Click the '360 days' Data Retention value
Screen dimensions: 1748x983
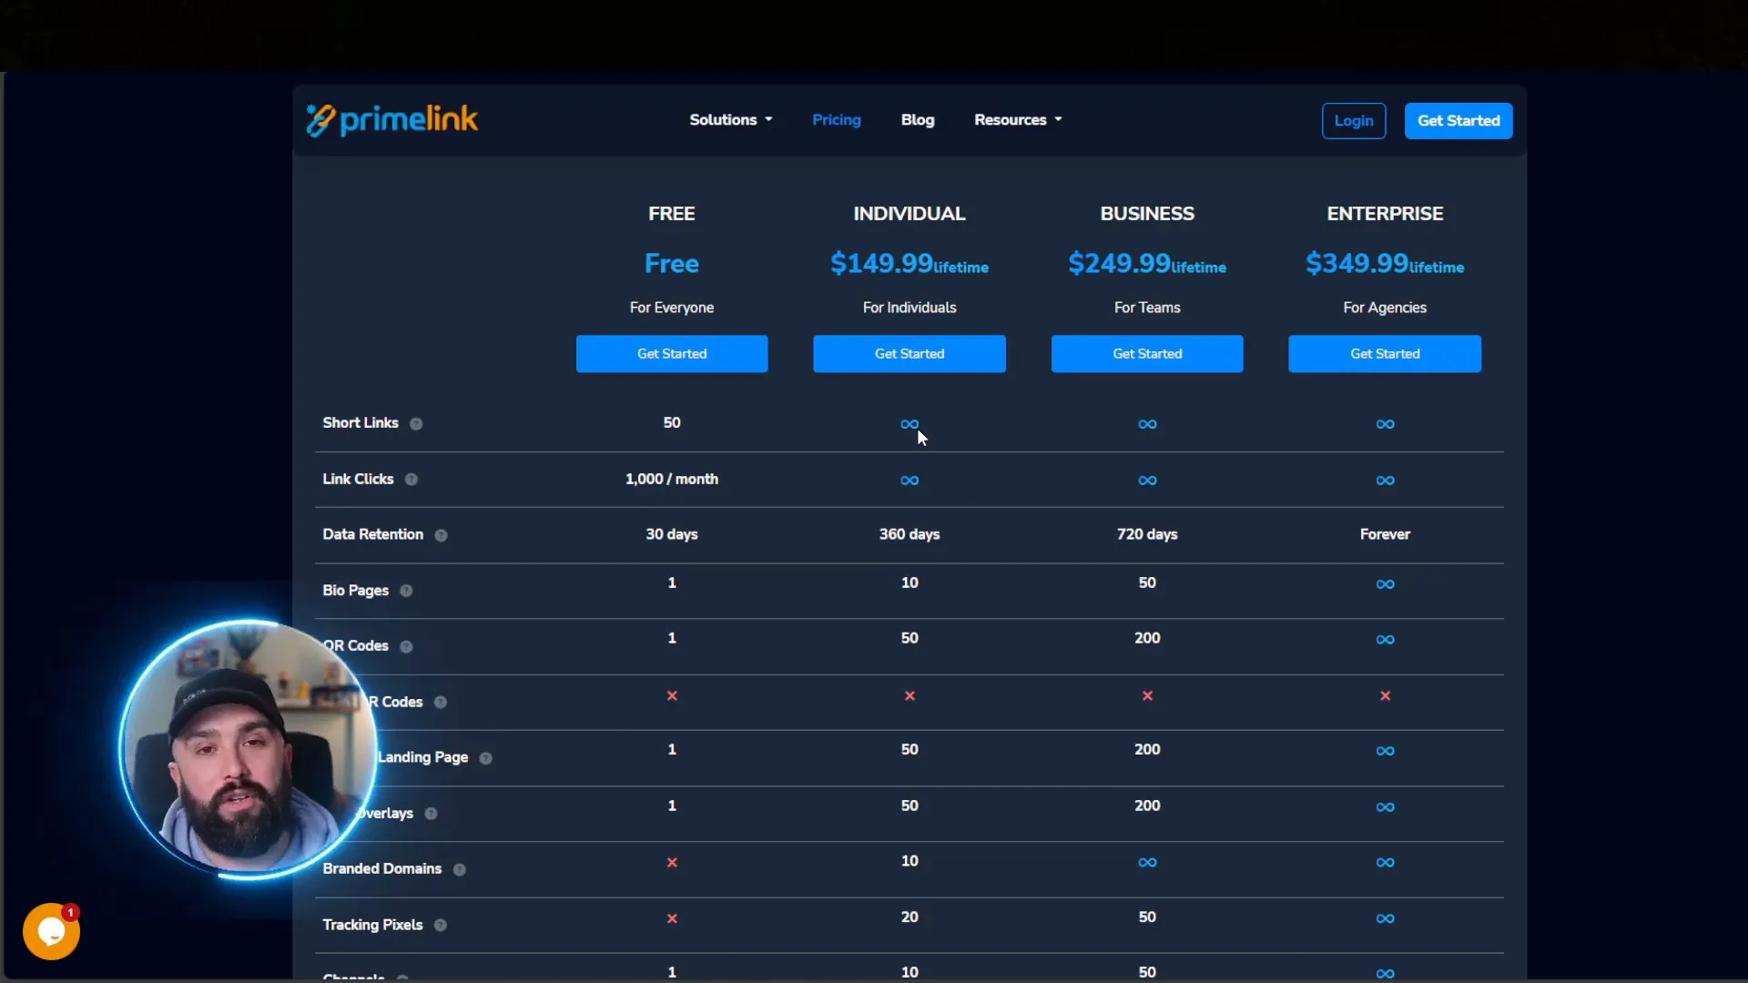coord(910,534)
